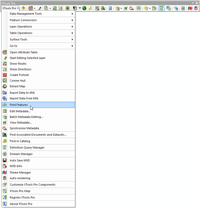
Task: Open XTools Pro Help menu item
Action: click(38, 191)
